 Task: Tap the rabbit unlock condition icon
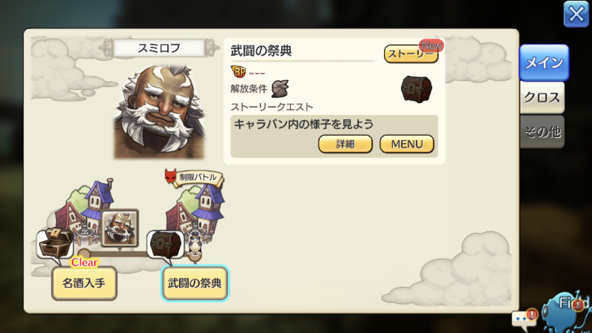pyautogui.click(x=280, y=89)
